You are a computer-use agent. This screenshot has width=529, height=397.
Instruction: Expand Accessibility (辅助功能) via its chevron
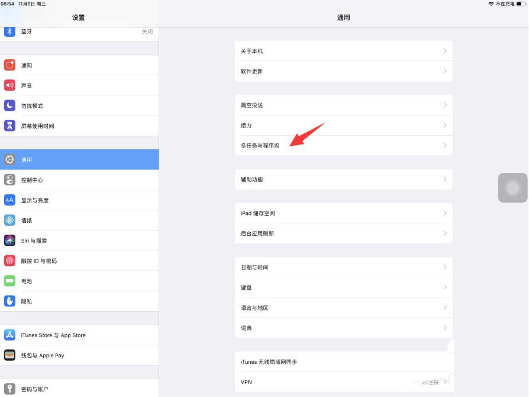coord(445,179)
